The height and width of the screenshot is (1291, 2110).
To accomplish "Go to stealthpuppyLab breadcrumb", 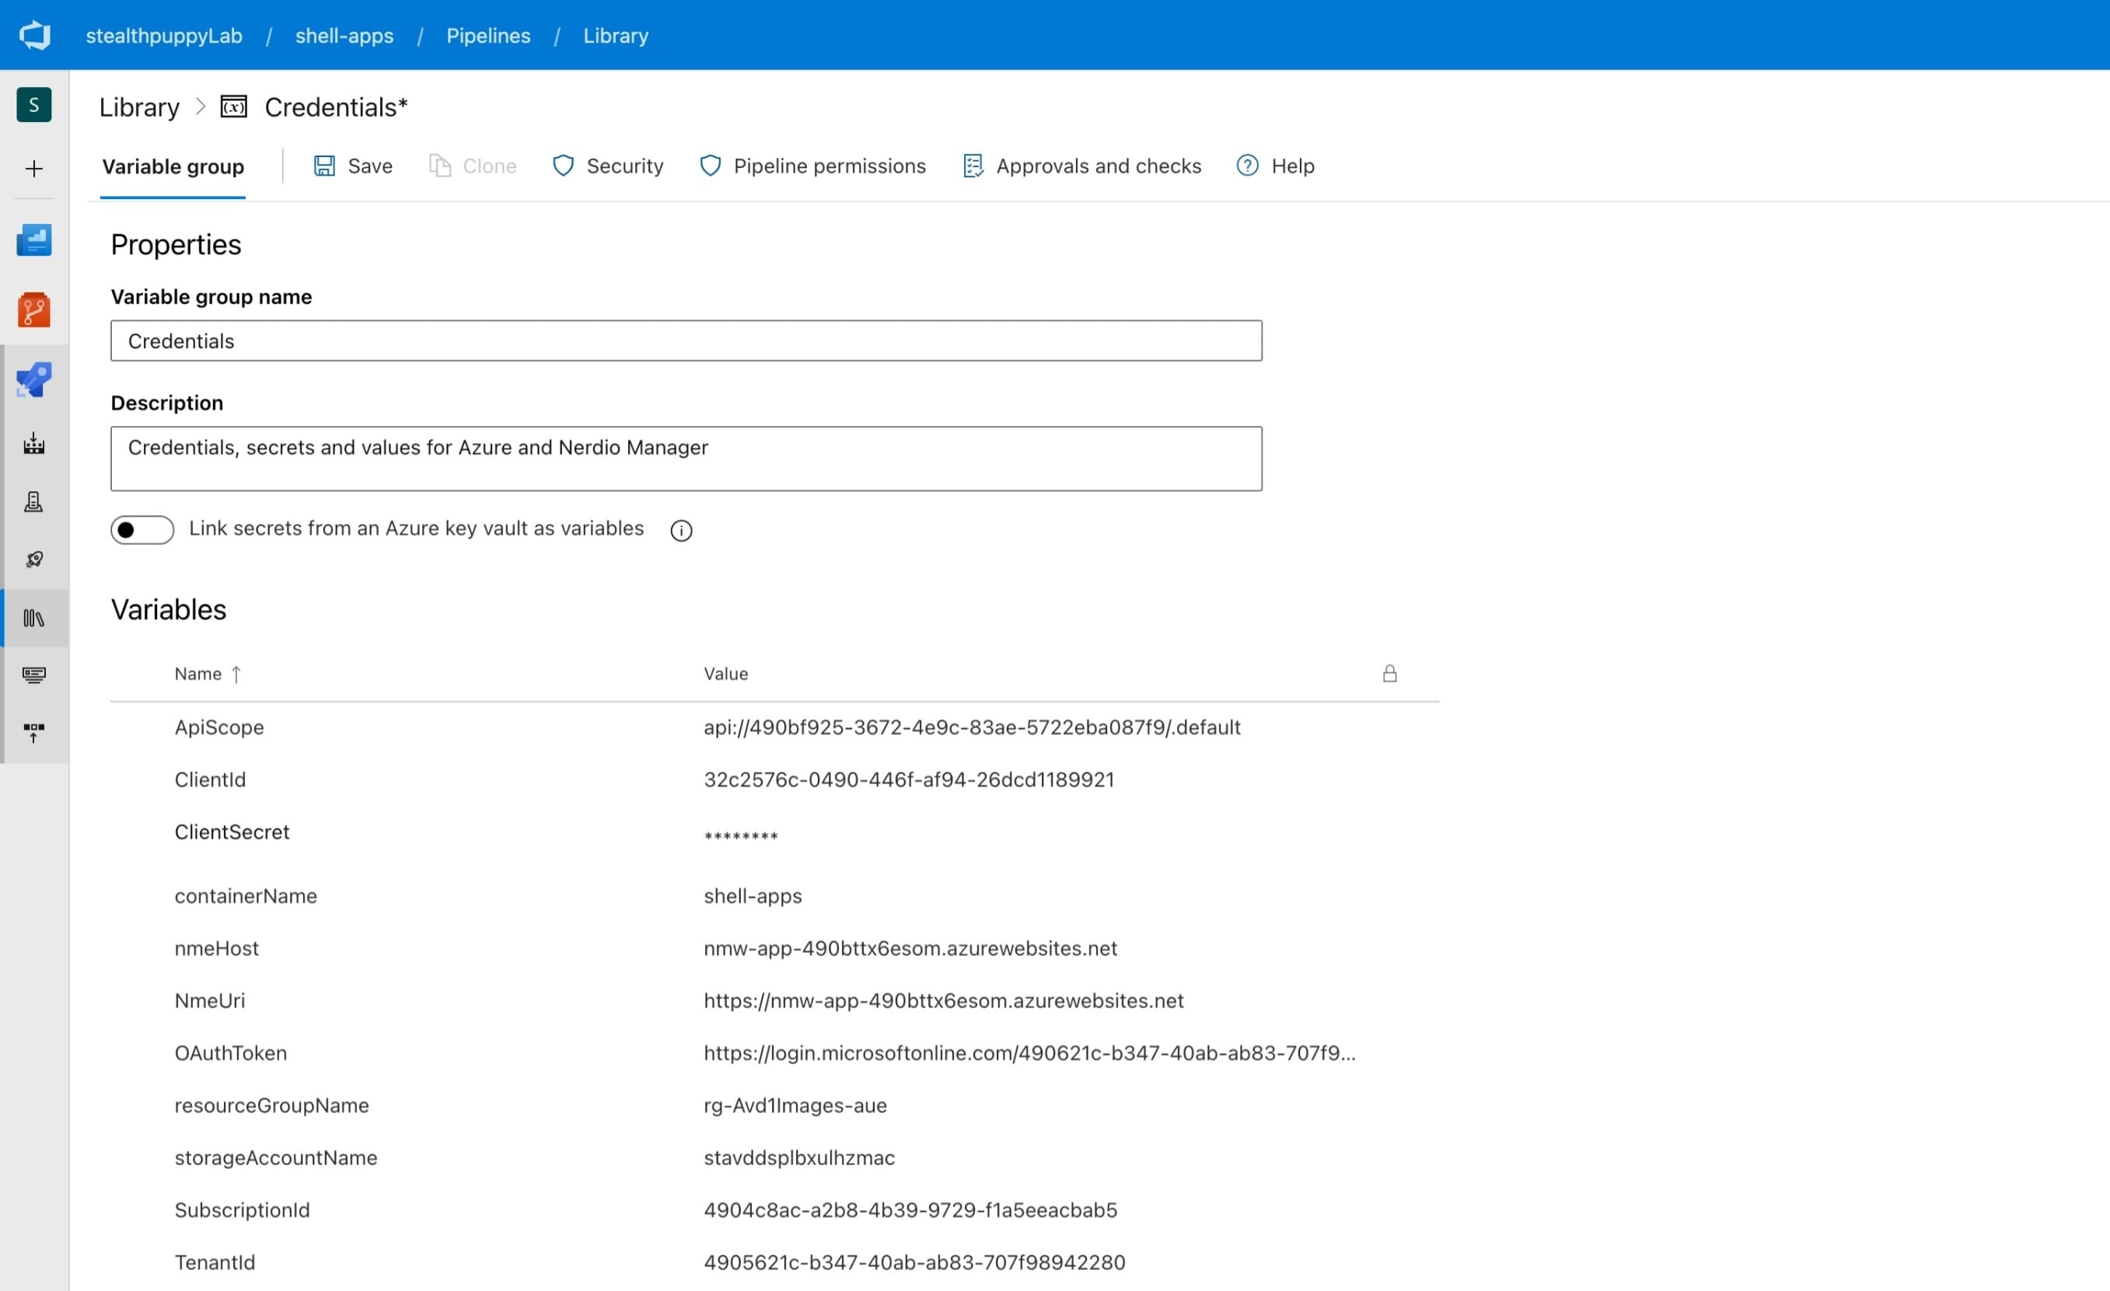I will coord(164,35).
